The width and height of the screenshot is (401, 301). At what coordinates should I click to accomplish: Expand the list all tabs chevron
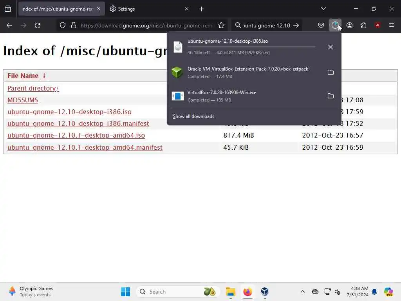click(x=323, y=9)
